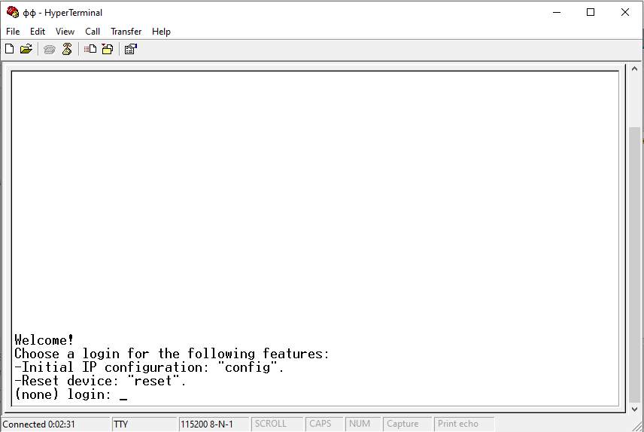
Task: Click the "-Initial IP configuration" line
Action: (x=149, y=367)
